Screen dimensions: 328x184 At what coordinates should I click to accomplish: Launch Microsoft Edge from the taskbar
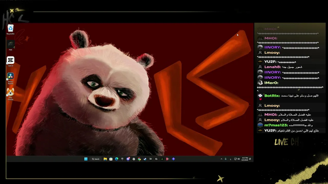click(x=117, y=159)
